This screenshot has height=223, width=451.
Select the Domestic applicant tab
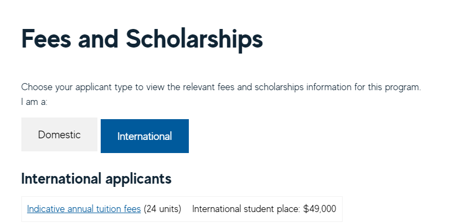point(59,134)
